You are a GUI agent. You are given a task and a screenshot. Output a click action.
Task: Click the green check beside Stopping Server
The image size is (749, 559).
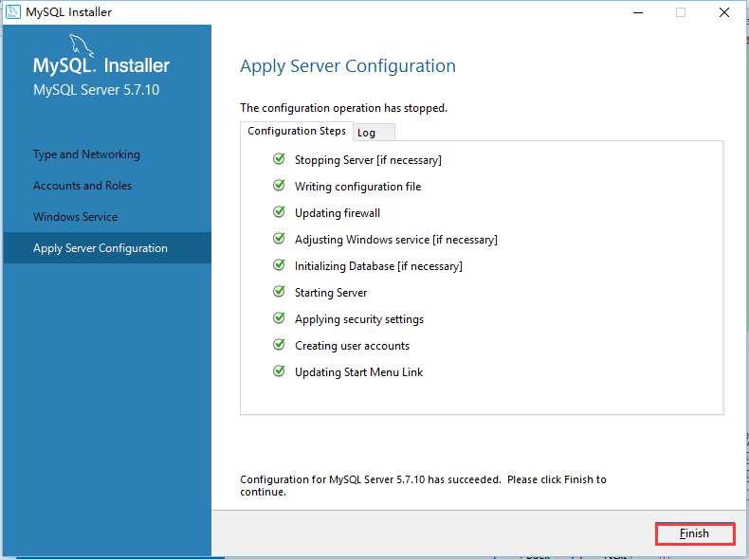click(x=279, y=159)
